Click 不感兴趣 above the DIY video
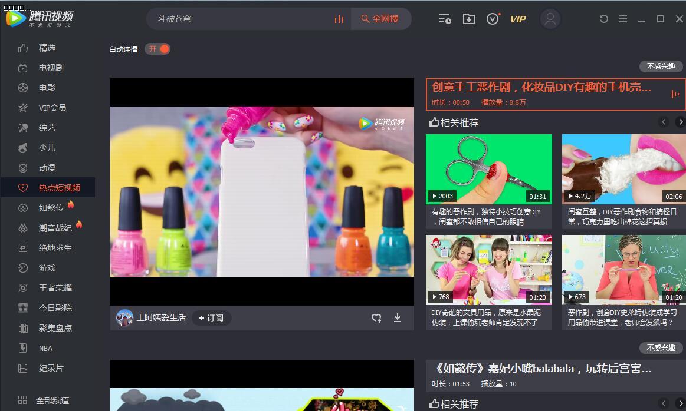Screen dimensions: 686x411 [x=661, y=67]
